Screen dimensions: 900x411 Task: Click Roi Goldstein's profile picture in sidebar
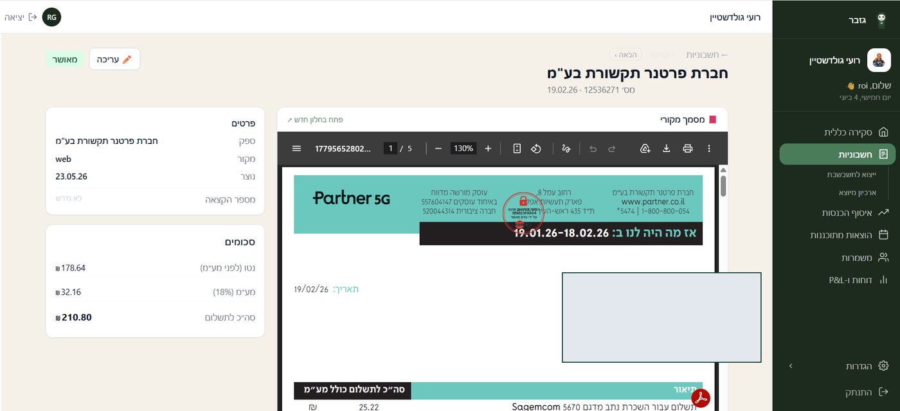tap(879, 60)
